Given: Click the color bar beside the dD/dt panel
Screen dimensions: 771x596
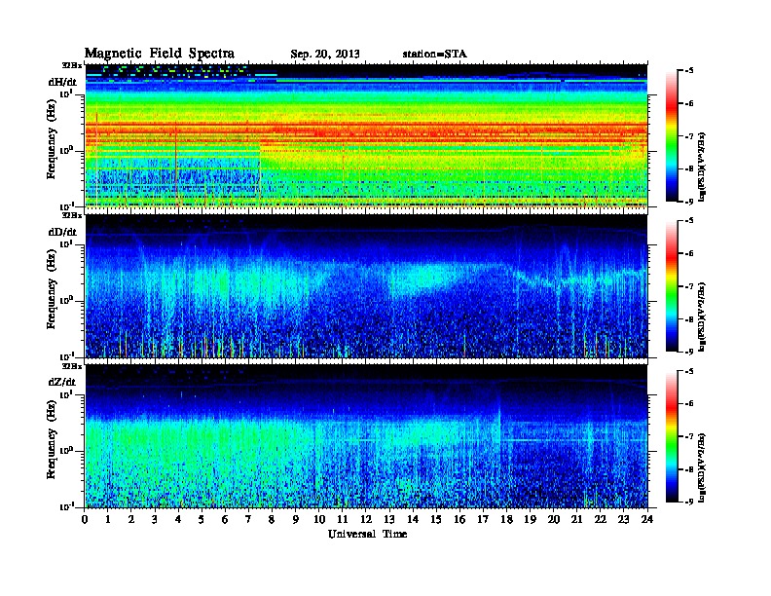Looking at the screenshot, I should point(672,286).
